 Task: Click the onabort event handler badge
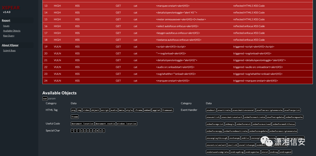(x=211, y=110)
